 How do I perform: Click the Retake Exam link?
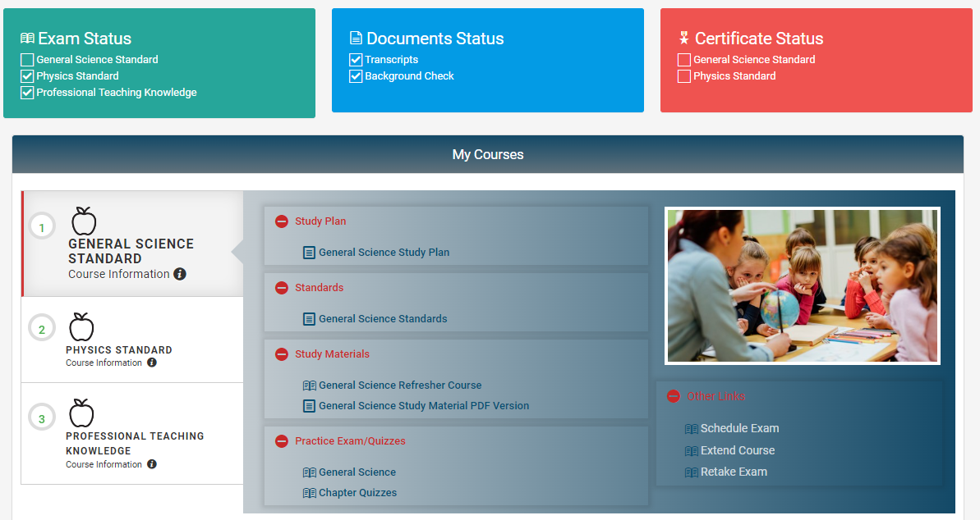pyautogui.click(x=734, y=472)
